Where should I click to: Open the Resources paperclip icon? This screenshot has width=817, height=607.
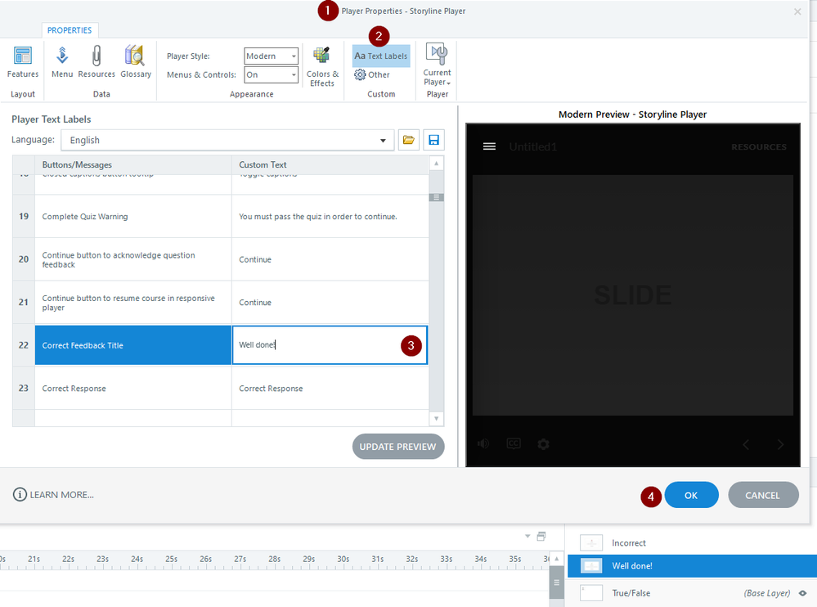pyautogui.click(x=97, y=62)
